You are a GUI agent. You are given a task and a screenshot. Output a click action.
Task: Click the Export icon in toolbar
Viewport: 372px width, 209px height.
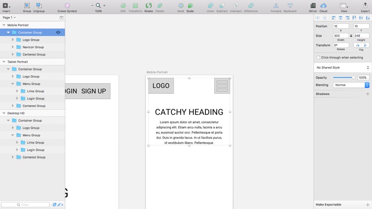(365, 6)
